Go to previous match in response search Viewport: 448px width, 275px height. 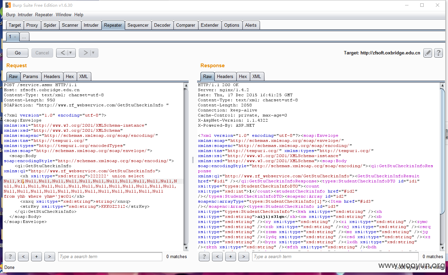217,256
